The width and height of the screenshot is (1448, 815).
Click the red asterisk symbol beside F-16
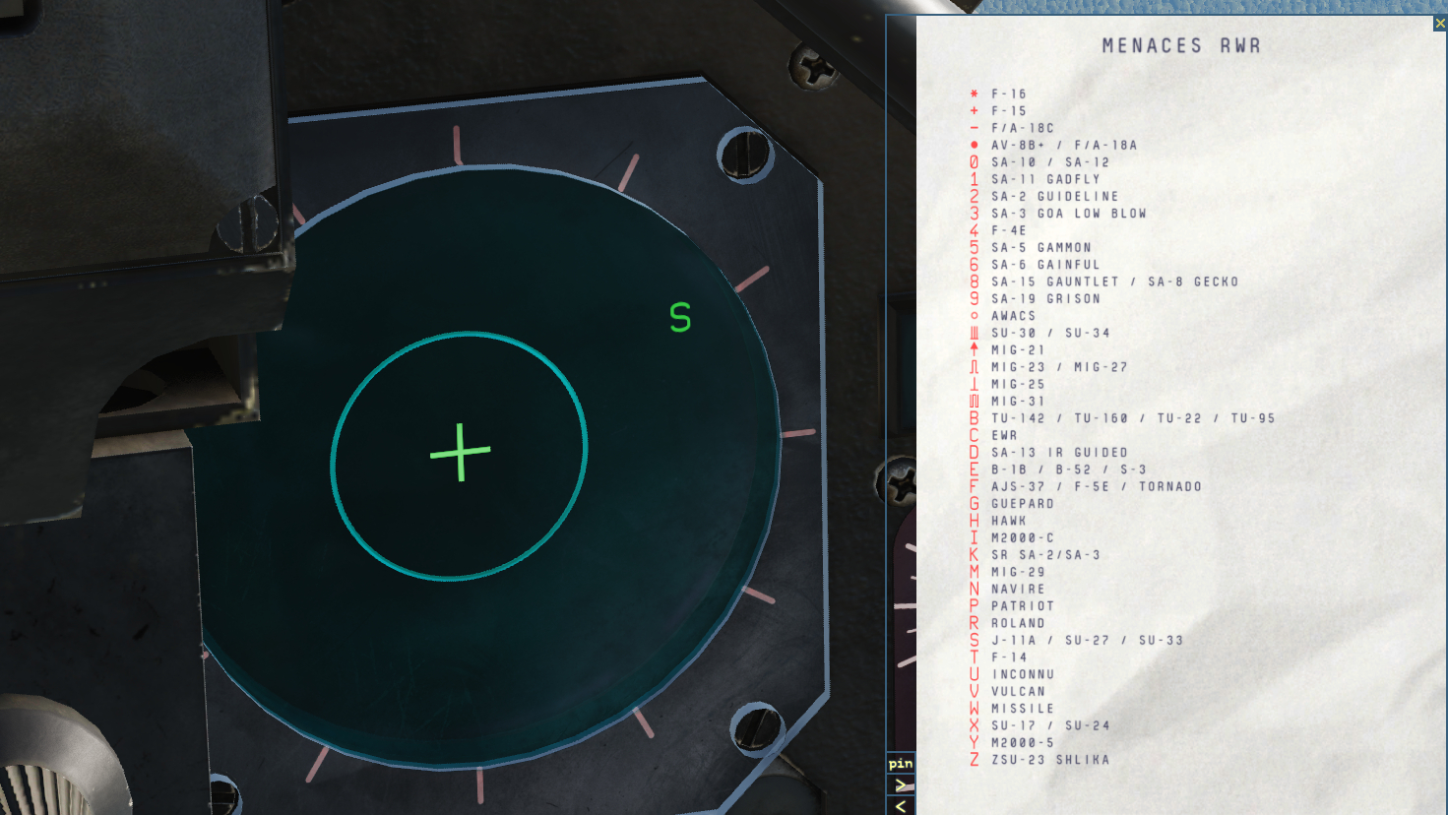click(975, 94)
